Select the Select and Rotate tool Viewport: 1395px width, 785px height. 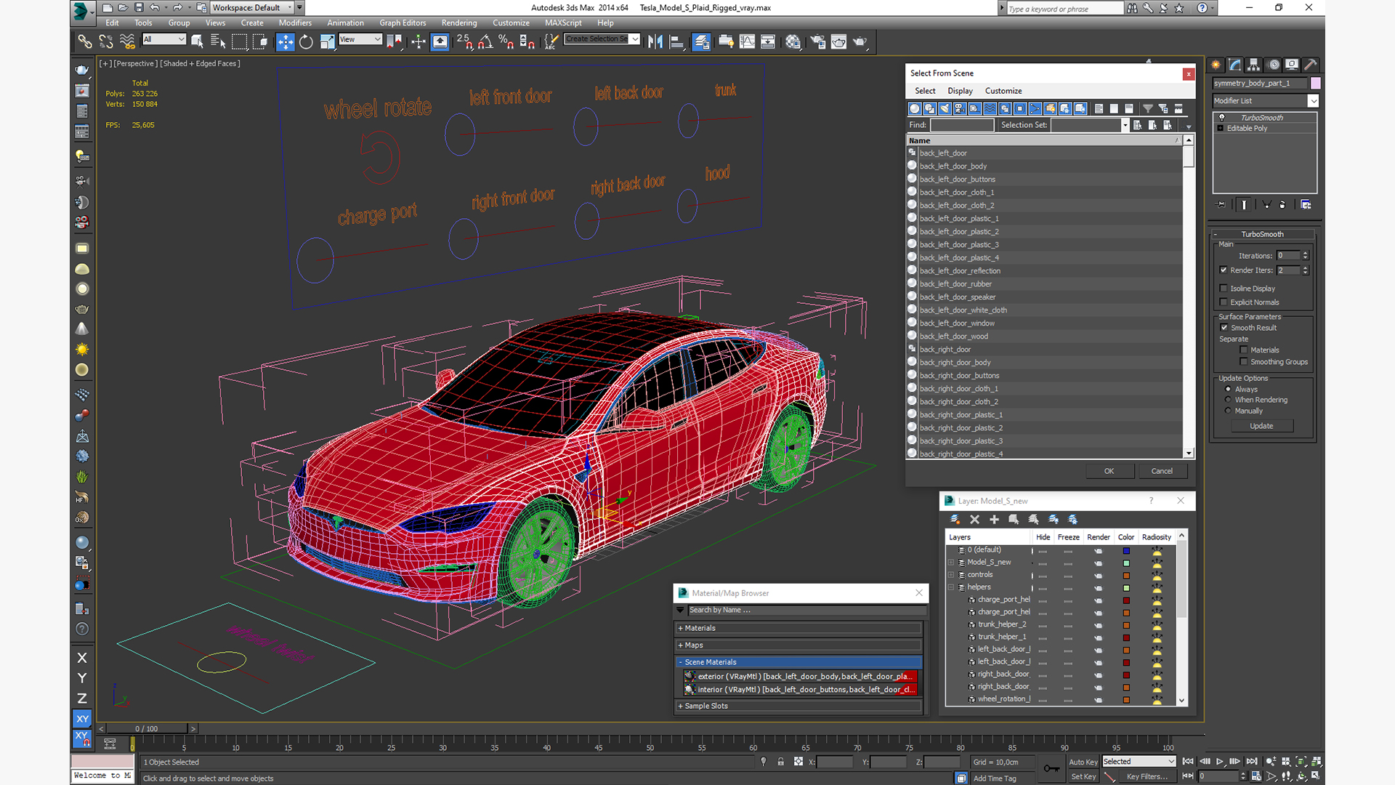[306, 42]
